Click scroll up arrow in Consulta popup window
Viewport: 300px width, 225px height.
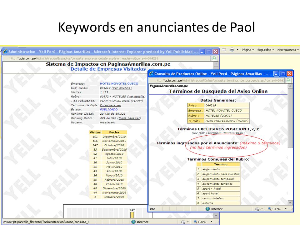point(290,86)
